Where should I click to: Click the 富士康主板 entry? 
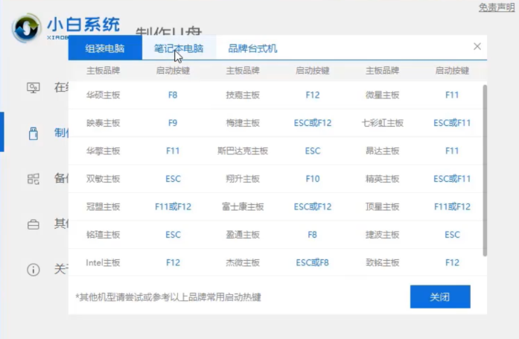point(243,206)
